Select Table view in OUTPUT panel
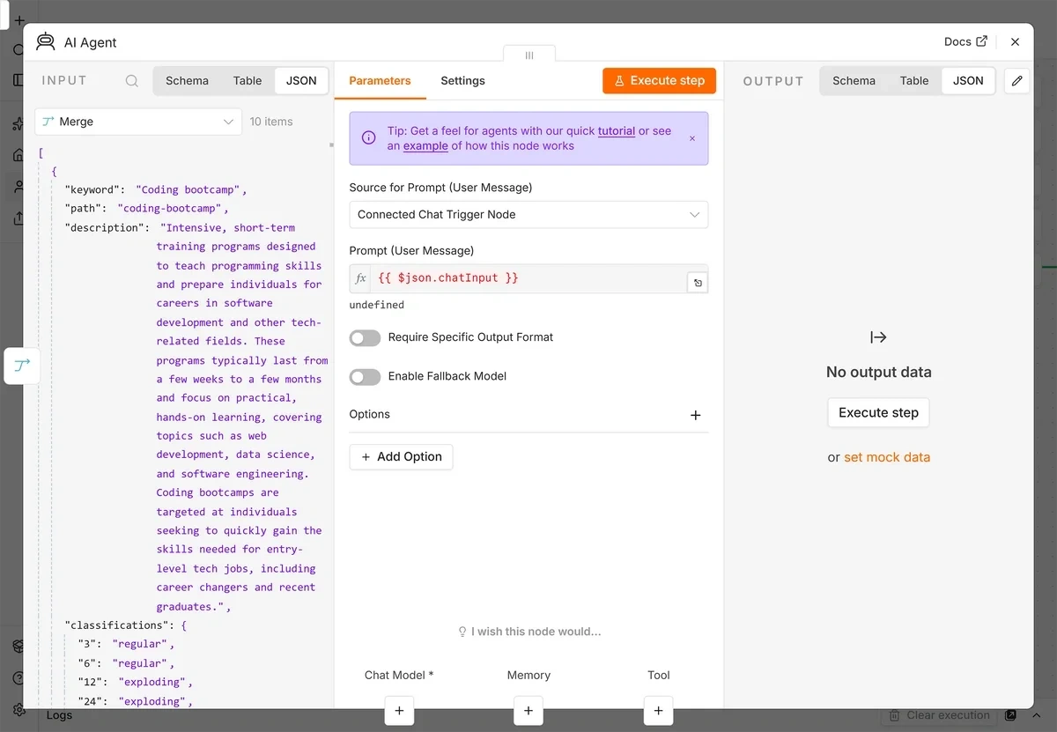 914,81
